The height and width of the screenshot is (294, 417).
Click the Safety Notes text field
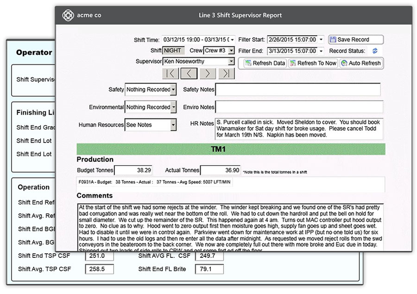click(x=298, y=89)
